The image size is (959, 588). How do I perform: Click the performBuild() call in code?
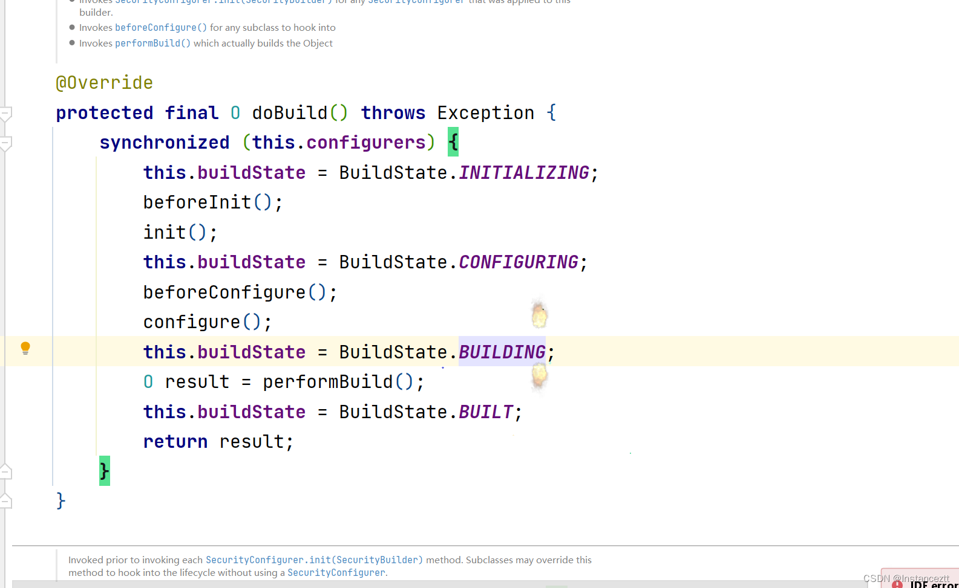point(339,382)
